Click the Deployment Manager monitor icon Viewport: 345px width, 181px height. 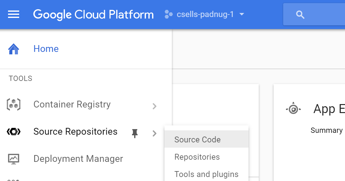pyautogui.click(x=13, y=159)
